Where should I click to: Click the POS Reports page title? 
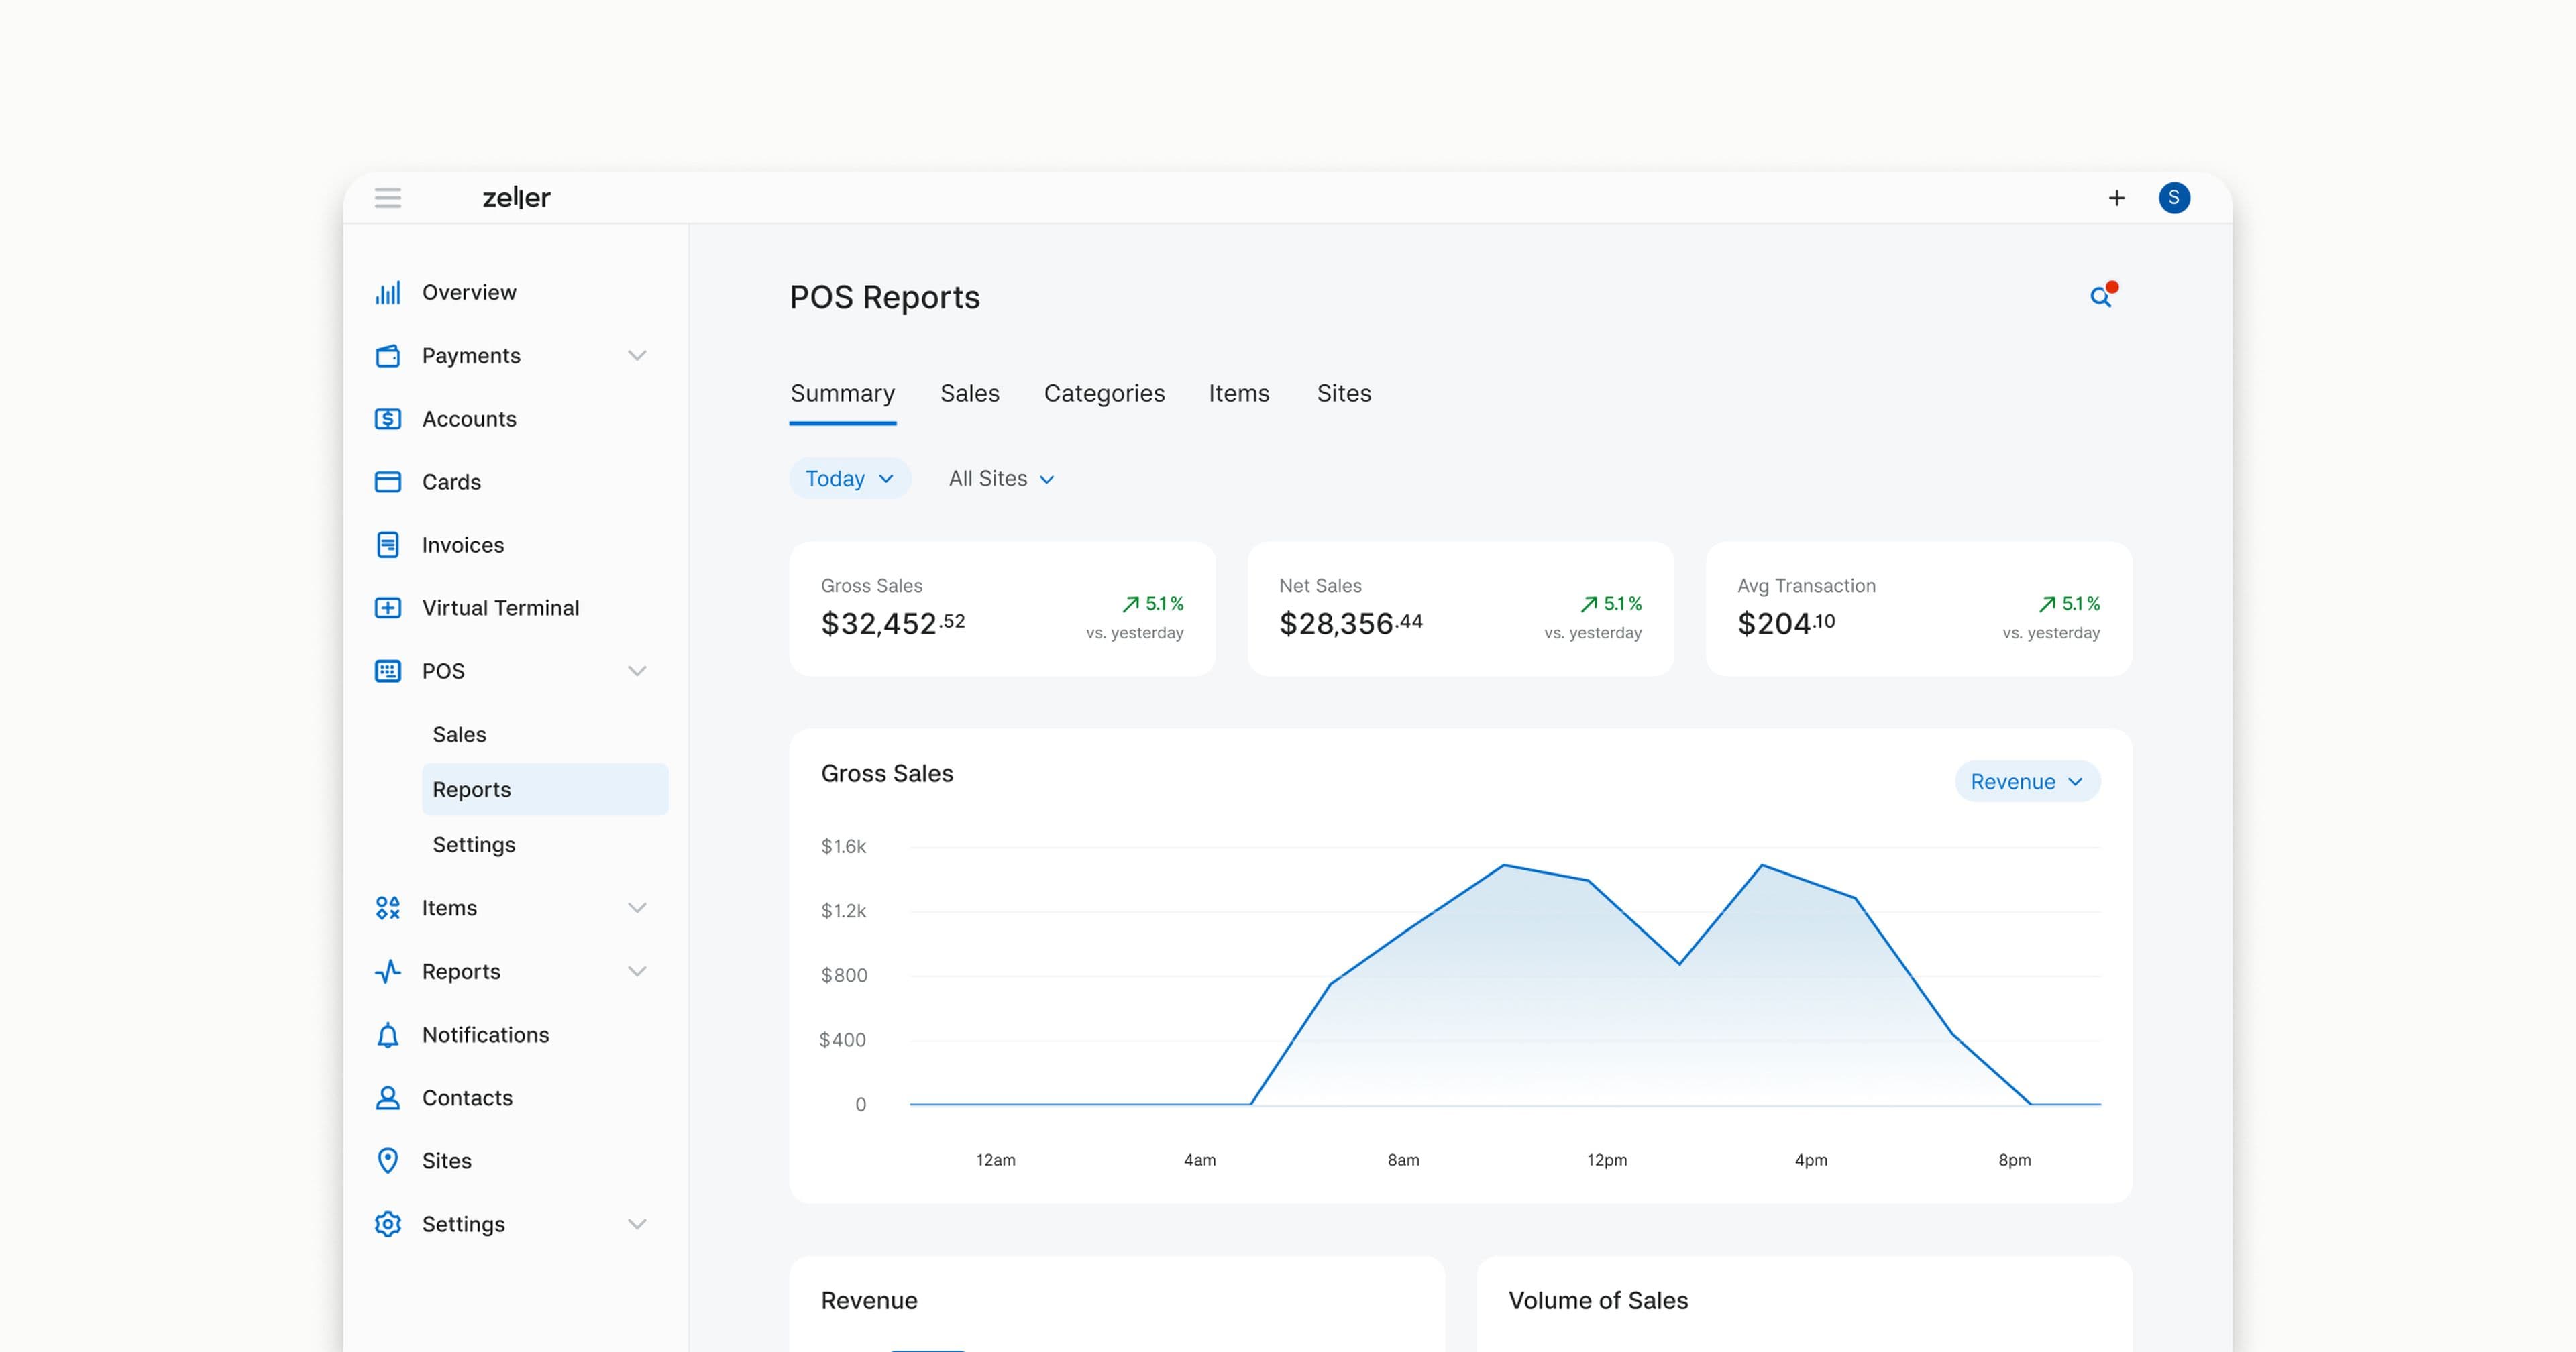click(x=884, y=297)
